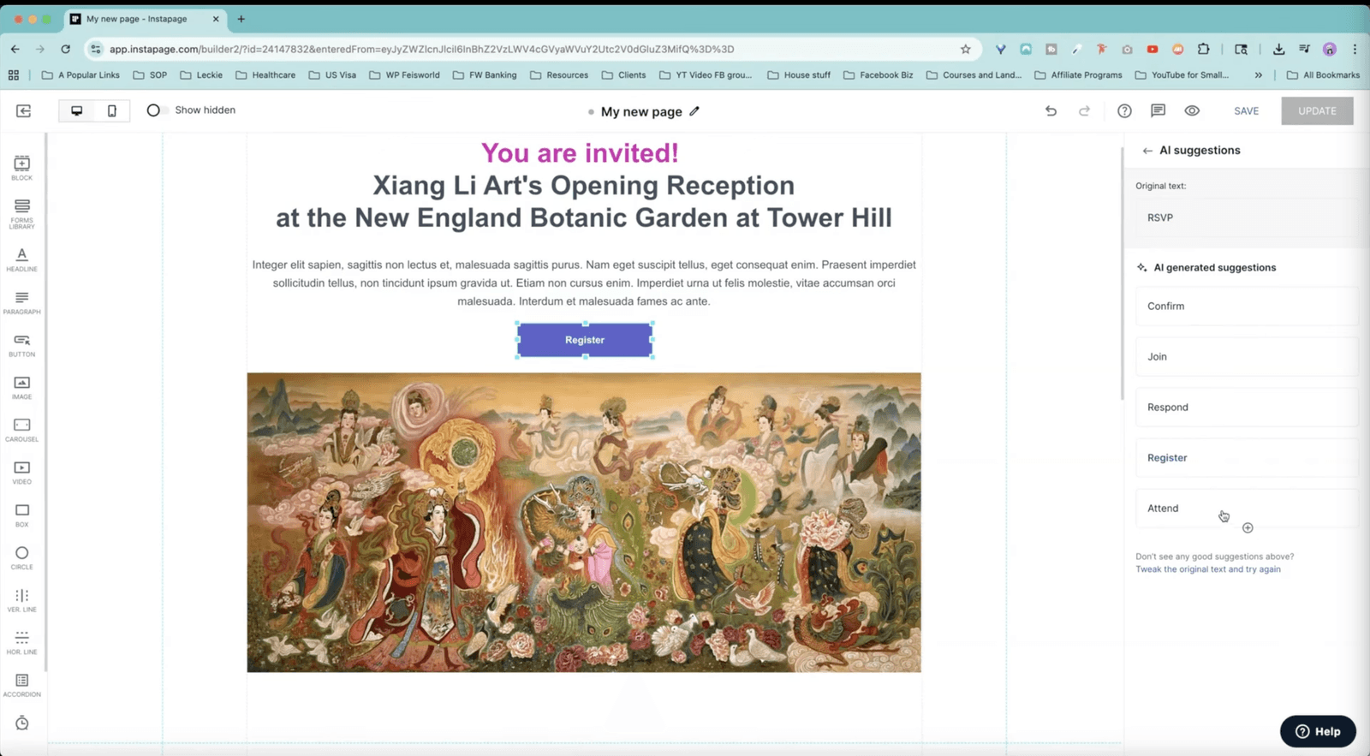
Task: Select the painting image on canvas
Action: (x=584, y=522)
